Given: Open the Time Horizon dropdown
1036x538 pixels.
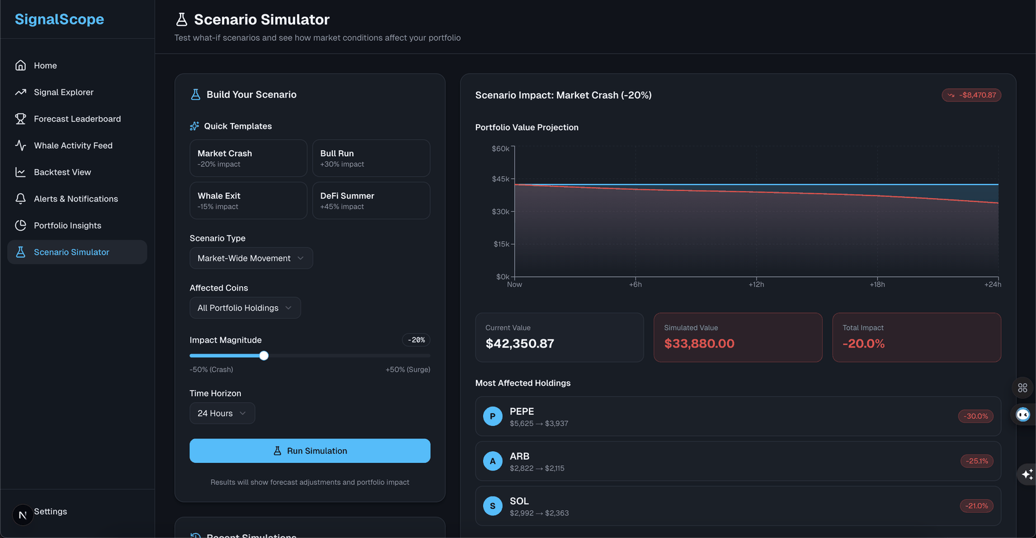Looking at the screenshot, I should (x=222, y=413).
